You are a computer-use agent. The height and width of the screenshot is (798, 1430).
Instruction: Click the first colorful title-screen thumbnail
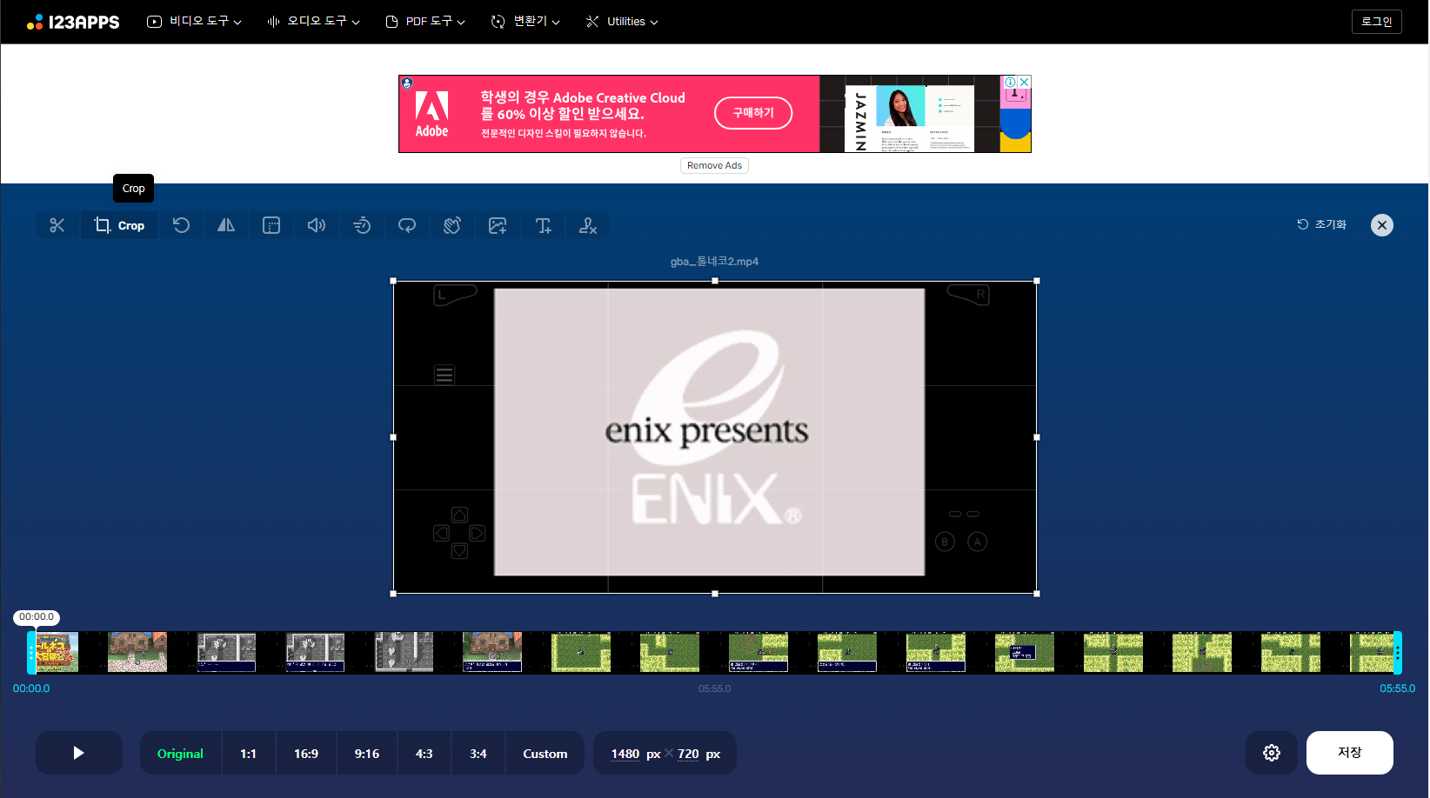point(57,652)
